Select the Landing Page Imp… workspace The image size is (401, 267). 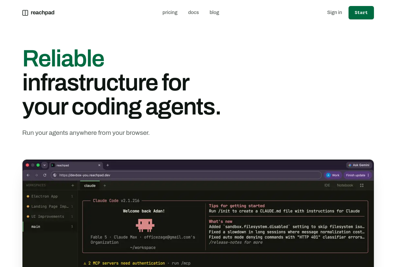pos(50,206)
